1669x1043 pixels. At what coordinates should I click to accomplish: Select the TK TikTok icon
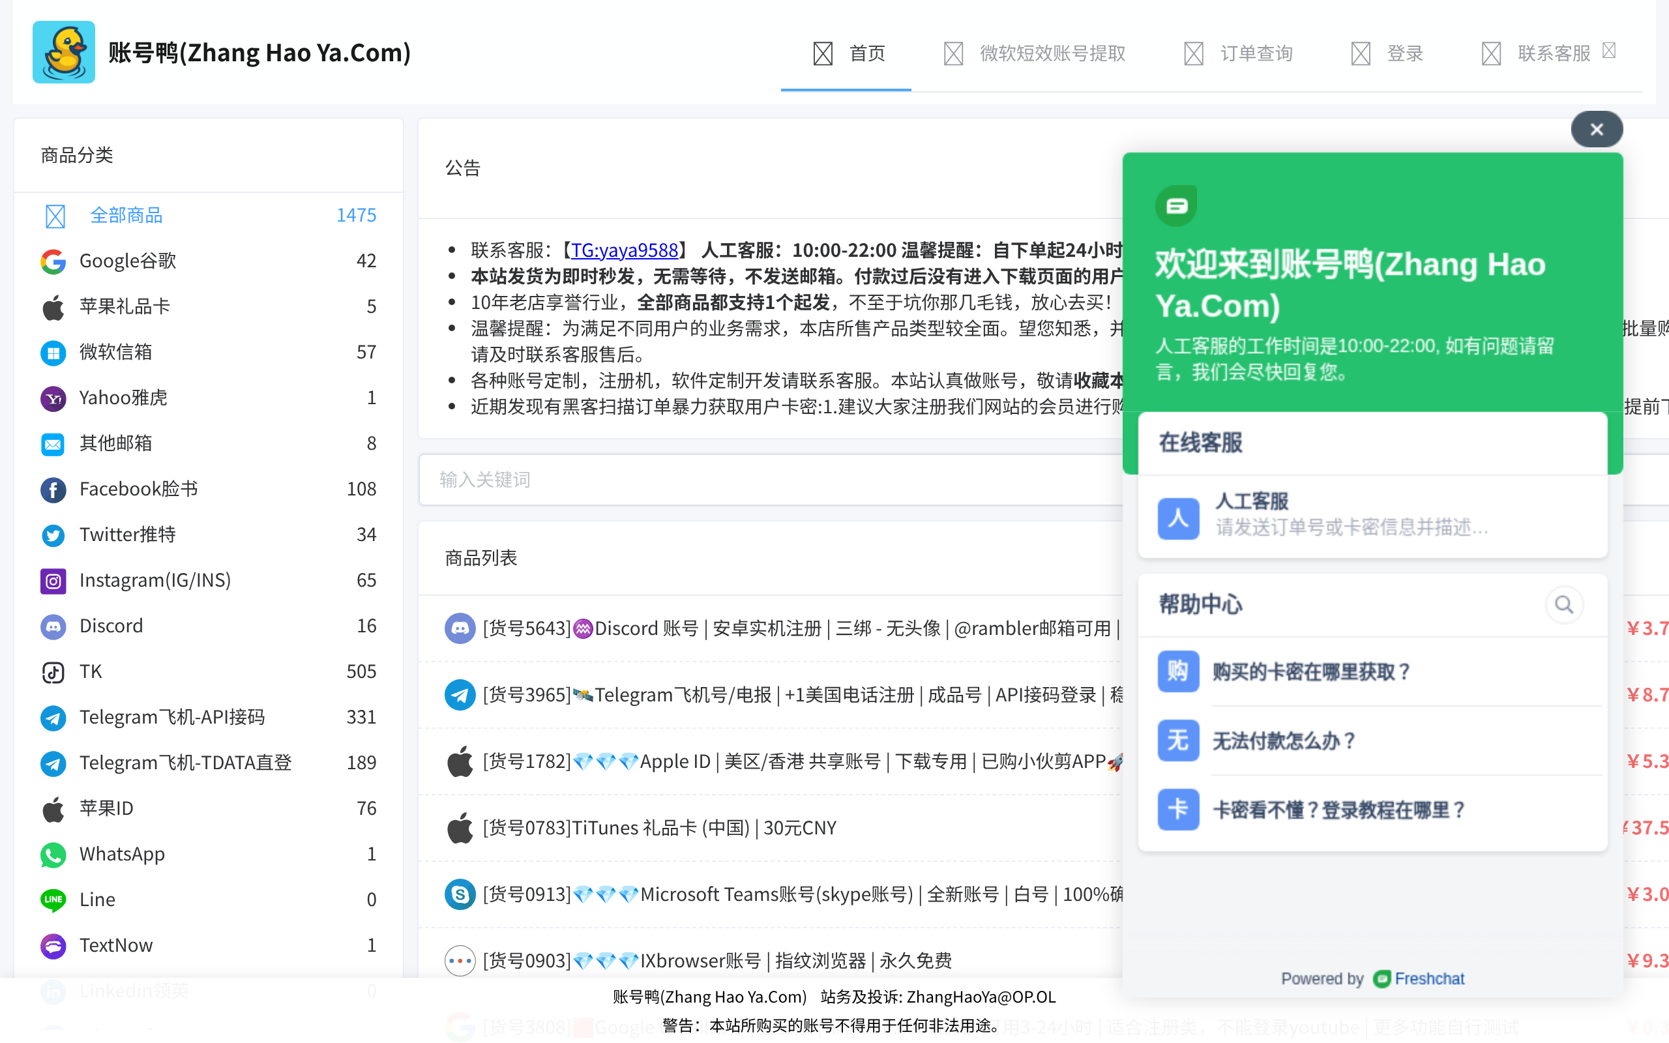(53, 672)
